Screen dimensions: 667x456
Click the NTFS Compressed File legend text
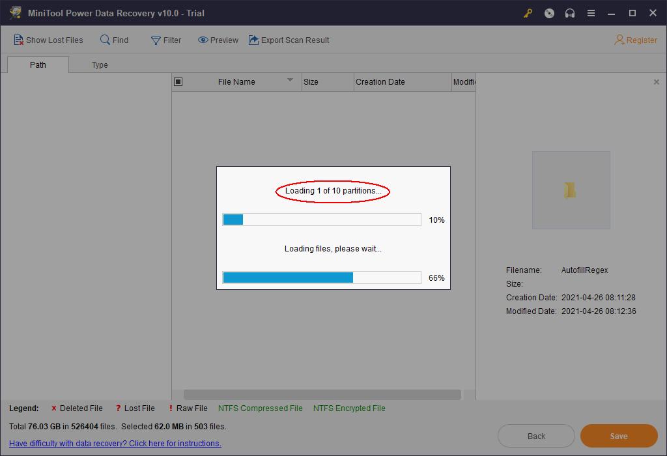(x=261, y=408)
